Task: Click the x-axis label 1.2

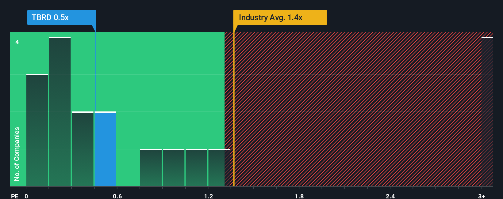Action: 208,196
